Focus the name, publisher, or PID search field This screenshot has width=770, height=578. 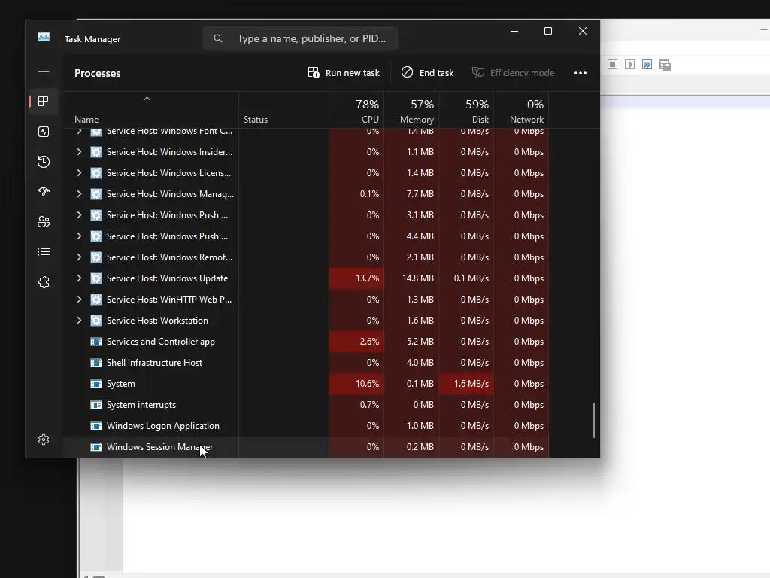pos(300,38)
